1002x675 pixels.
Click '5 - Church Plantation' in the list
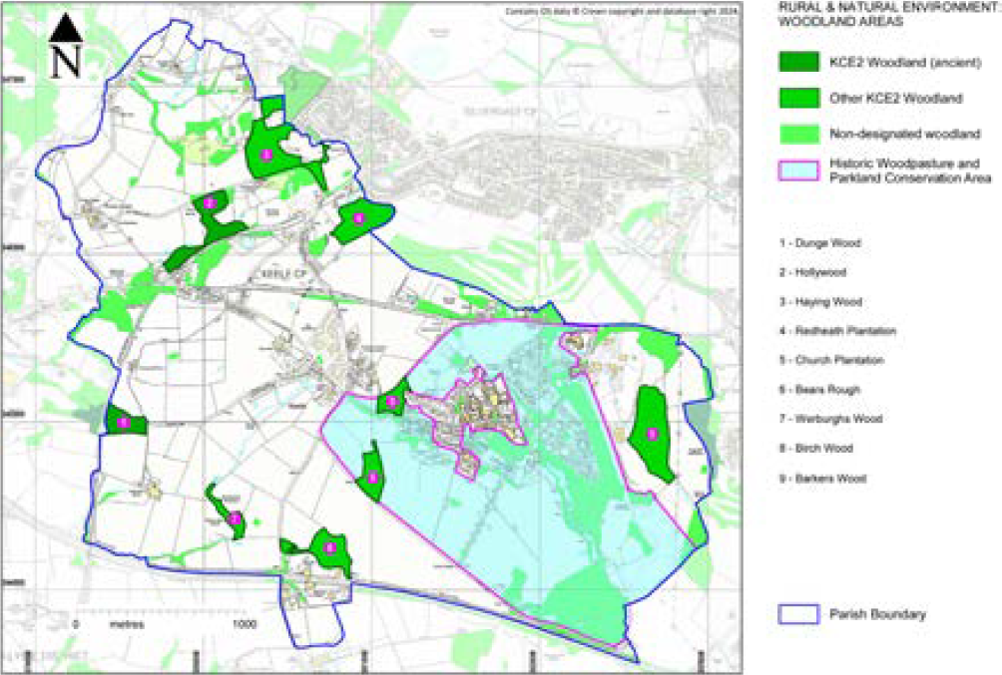pyautogui.click(x=831, y=360)
